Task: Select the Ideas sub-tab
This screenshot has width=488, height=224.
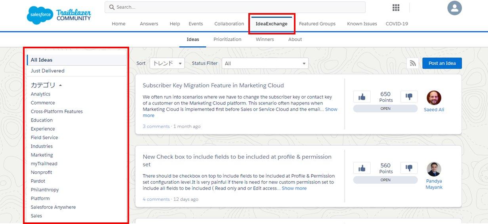Action: pyautogui.click(x=193, y=40)
